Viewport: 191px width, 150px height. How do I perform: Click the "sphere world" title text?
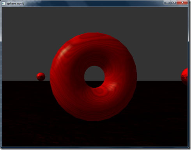[16, 4]
